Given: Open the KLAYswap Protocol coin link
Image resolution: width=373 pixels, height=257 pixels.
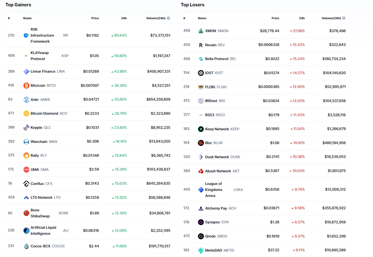Looking at the screenshot, I should [x=39, y=56].
